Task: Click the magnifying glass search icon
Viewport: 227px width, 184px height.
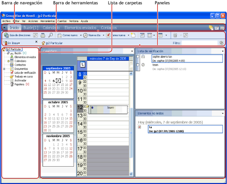Action: pos(51,35)
